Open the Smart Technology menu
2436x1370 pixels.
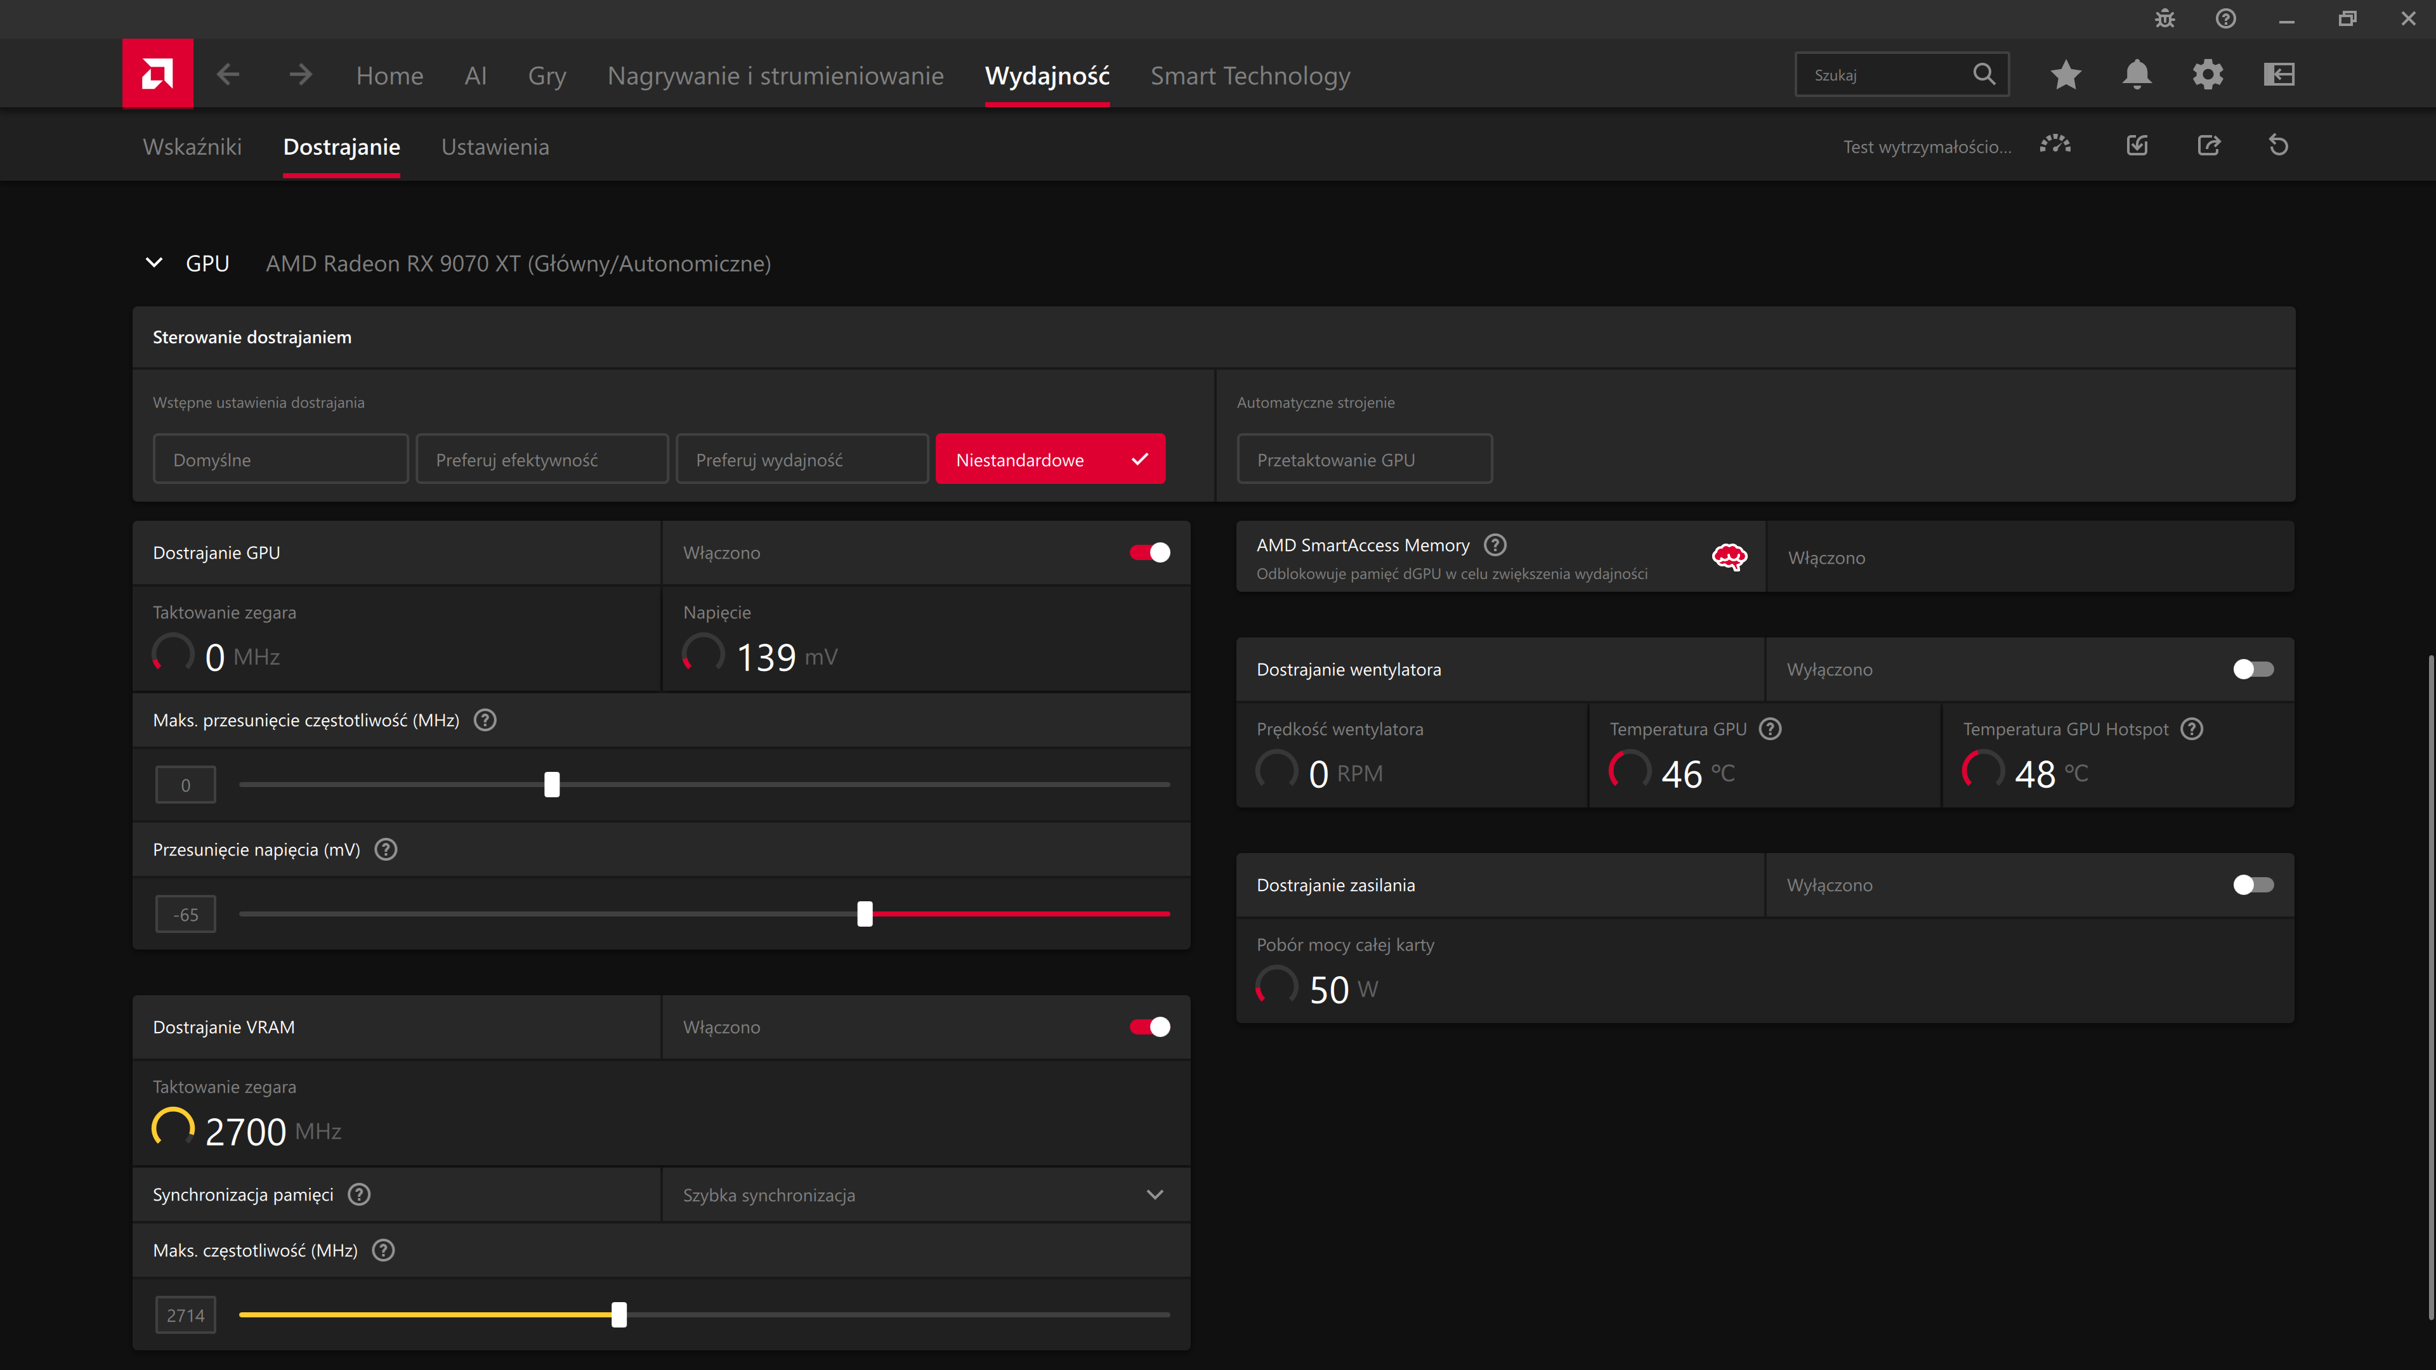click(1250, 75)
